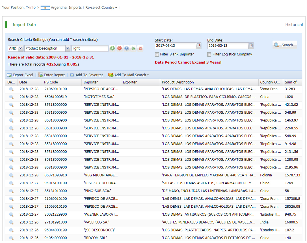The width and height of the screenshot is (307, 243).
Task: Click Export Excel toolbar item
Action: (20, 75)
